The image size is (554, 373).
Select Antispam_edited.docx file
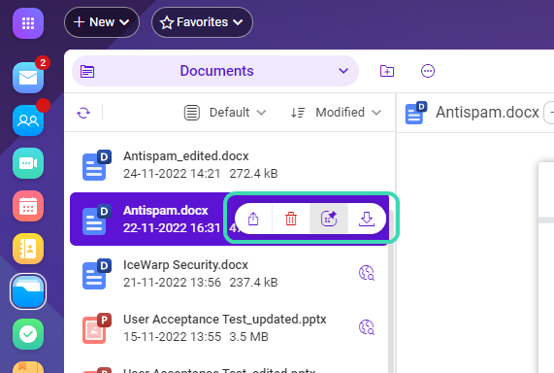pos(230,165)
